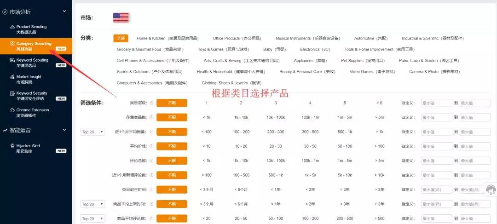
Task: Open Top 20 dropdown for 近1个月平均销量
Action: coord(92,132)
